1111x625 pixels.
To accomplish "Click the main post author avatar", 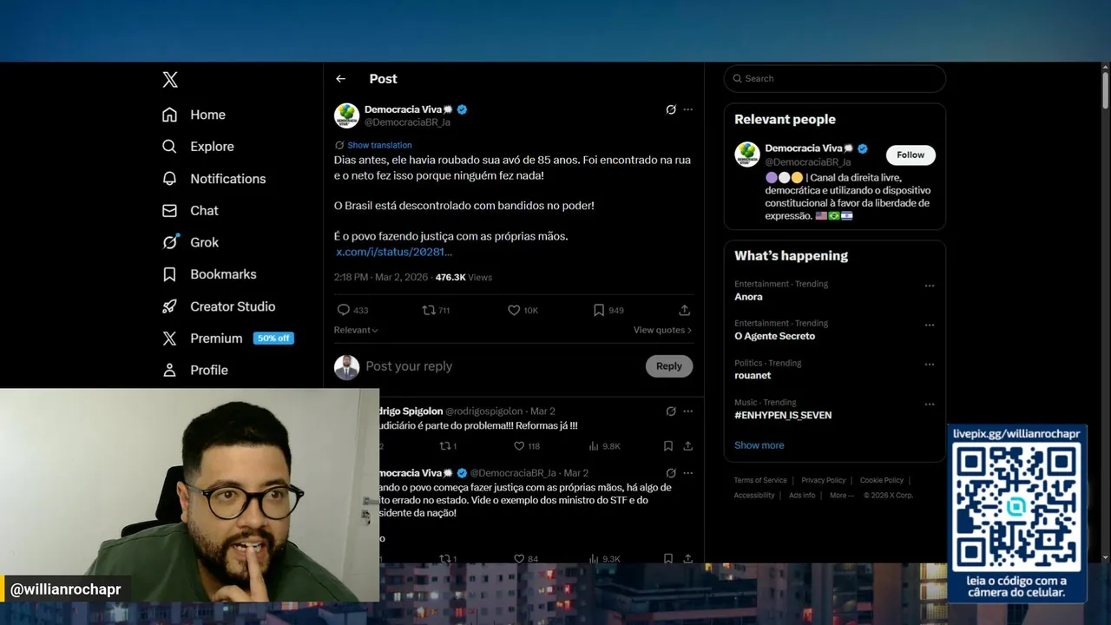I will tap(346, 115).
